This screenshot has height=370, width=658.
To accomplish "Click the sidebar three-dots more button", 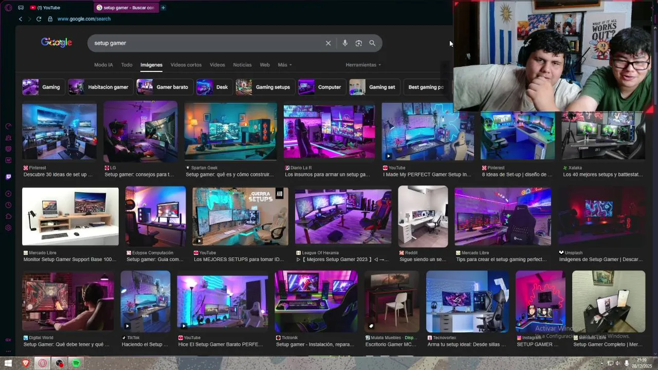I will pos(8,351).
